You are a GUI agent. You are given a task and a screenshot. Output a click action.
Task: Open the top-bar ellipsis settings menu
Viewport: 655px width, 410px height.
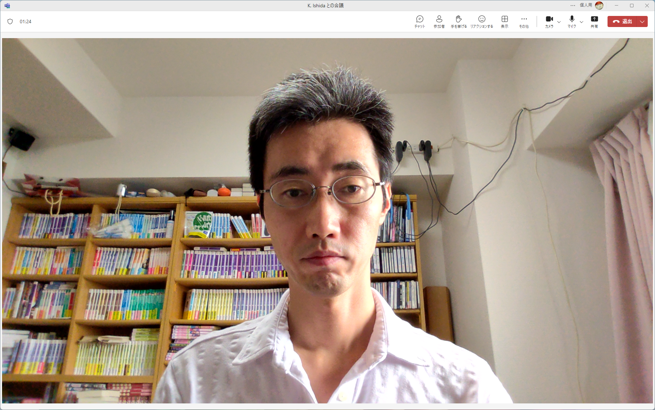pyautogui.click(x=574, y=5)
